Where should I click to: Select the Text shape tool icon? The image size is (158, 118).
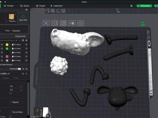click(118, 11)
